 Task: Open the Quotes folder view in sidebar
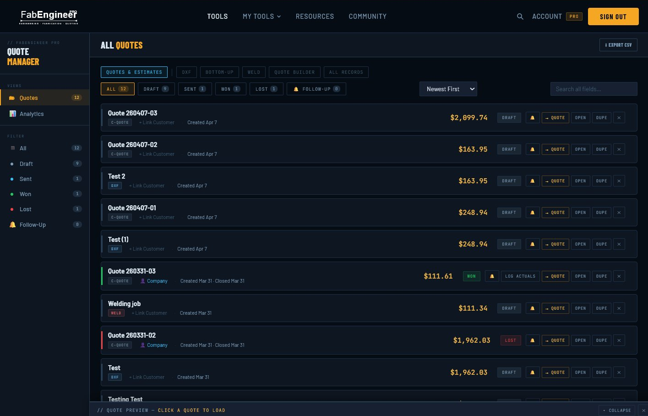point(28,98)
